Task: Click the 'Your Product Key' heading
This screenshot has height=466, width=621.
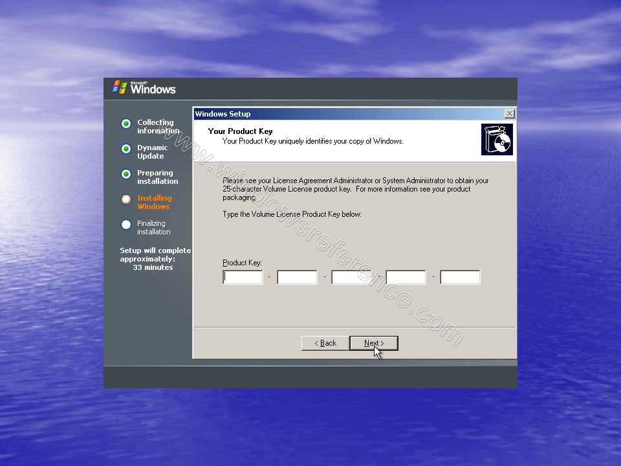Action: [x=240, y=131]
